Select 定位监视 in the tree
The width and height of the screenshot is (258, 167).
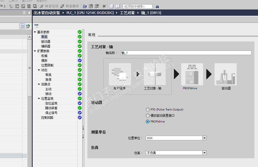pos(51,103)
